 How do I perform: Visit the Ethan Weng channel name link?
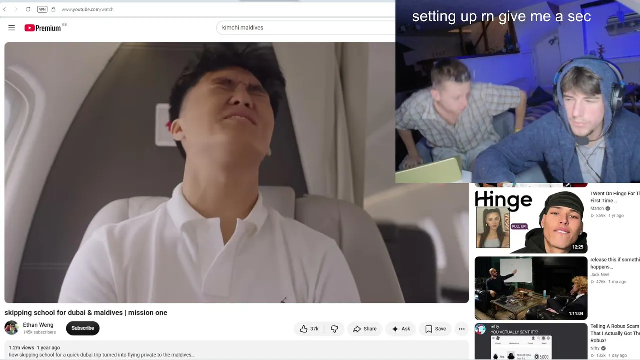click(38, 325)
